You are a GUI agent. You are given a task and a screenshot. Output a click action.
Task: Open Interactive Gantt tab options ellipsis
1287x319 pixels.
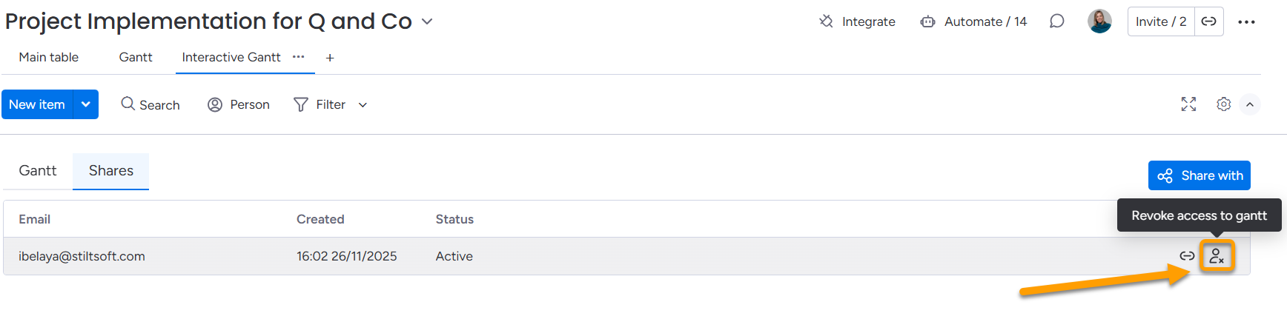[298, 57]
